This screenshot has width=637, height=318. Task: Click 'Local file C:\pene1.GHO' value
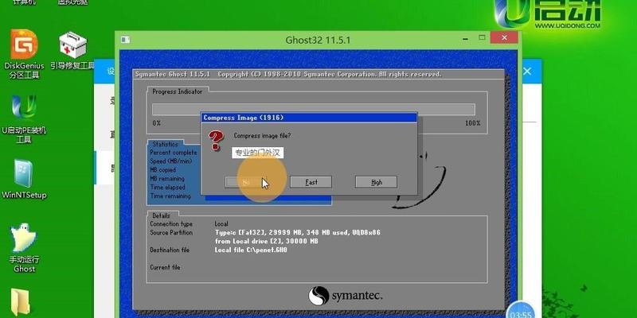click(x=251, y=250)
